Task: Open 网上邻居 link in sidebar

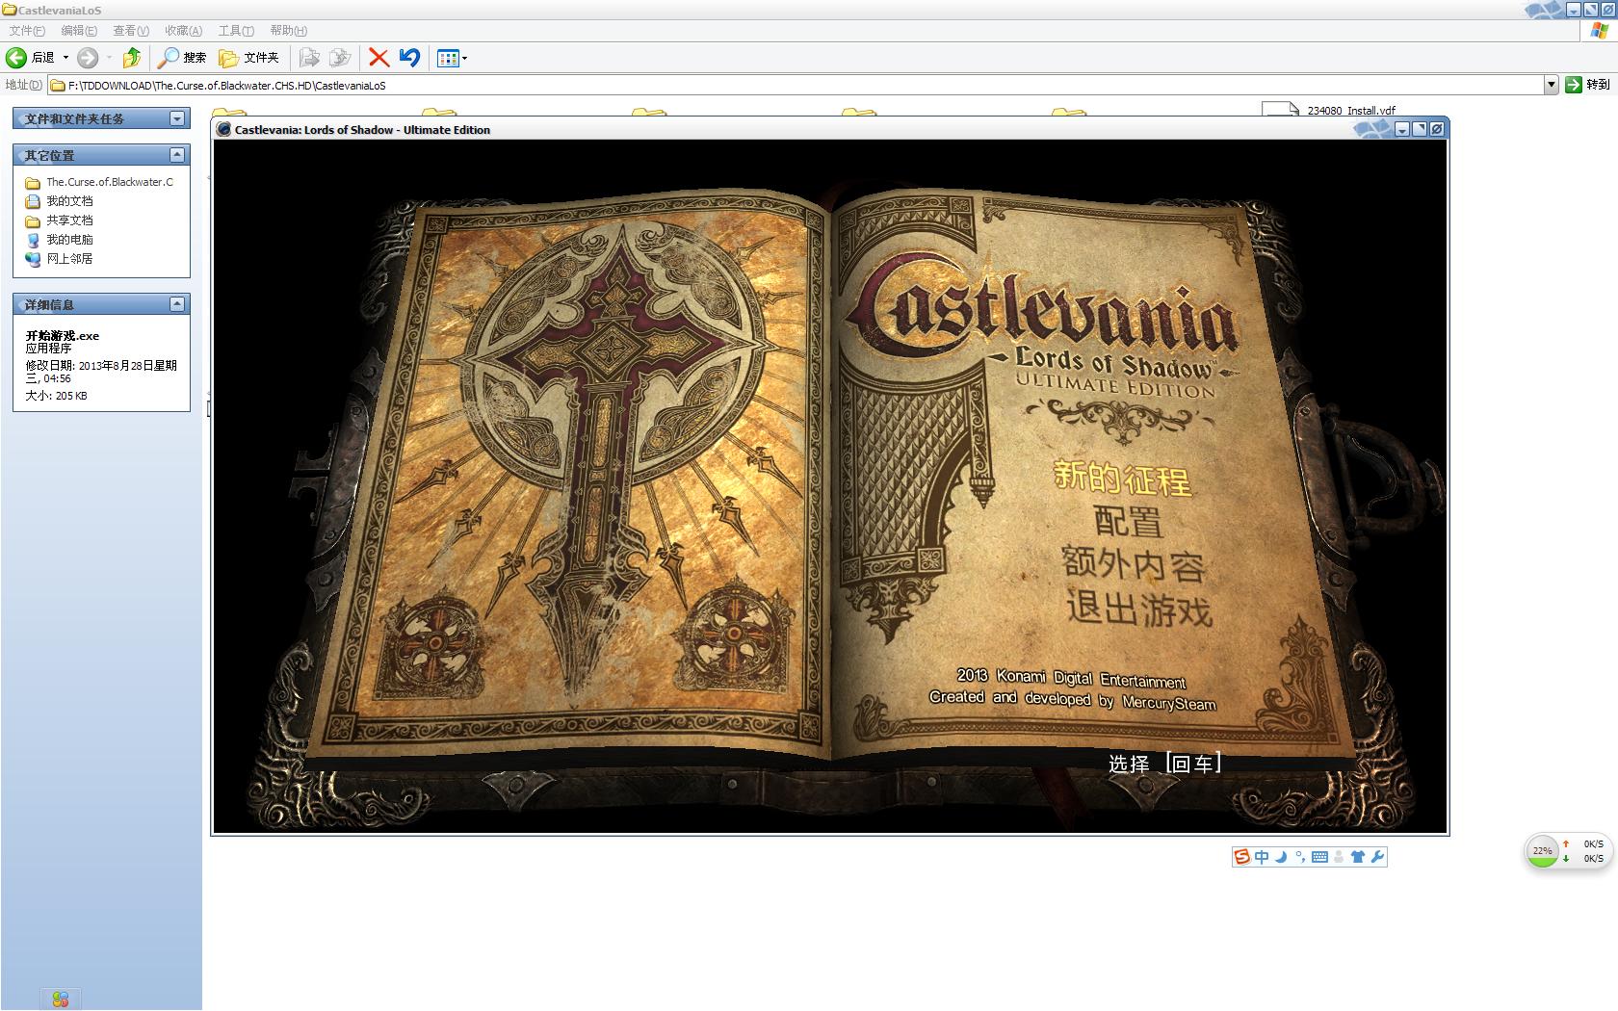Action: [x=60, y=259]
